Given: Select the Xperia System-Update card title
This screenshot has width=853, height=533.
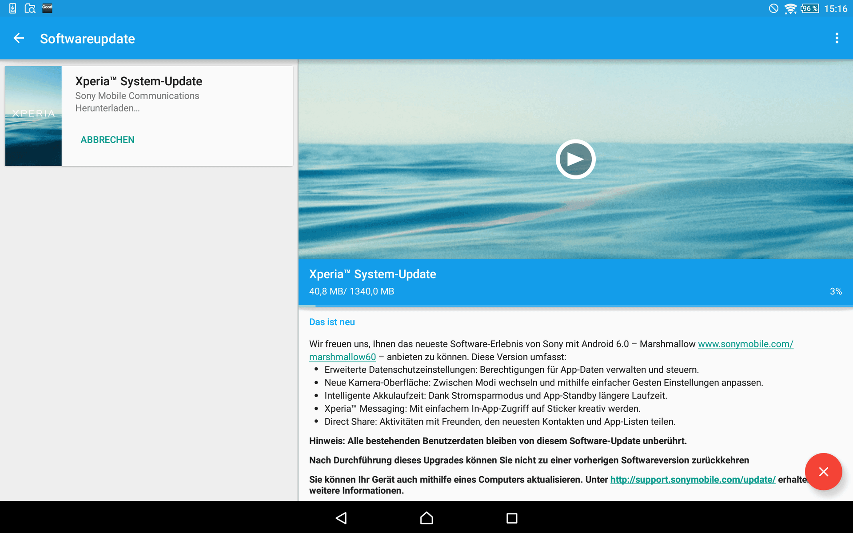Looking at the screenshot, I should tap(139, 81).
